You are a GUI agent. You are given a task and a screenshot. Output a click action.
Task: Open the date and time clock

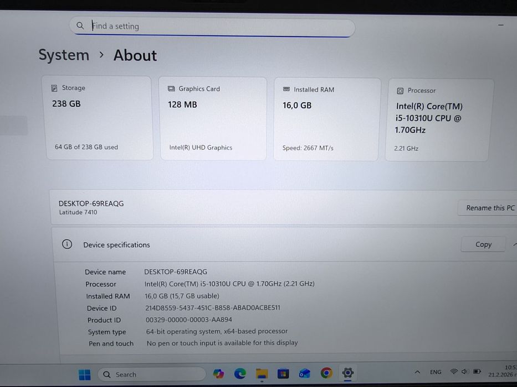pos(503,371)
